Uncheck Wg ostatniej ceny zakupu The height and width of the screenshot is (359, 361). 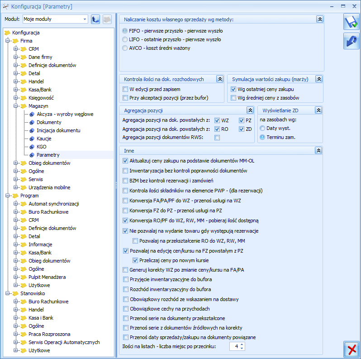[233, 89]
